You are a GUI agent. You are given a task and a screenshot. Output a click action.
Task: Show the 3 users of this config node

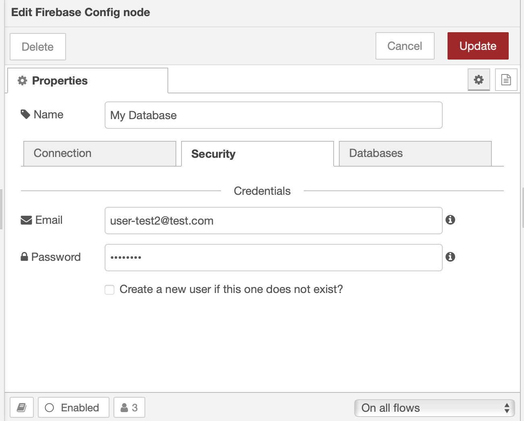click(x=129, y=408)
